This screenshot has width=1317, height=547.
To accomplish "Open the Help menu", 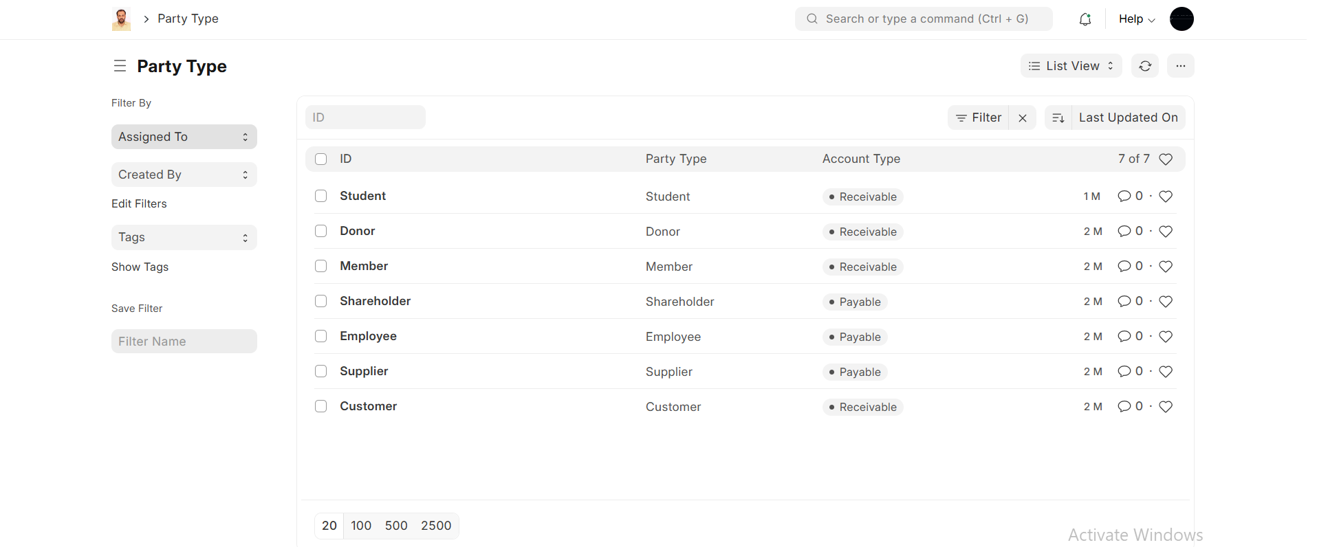I will [1136, 19].
